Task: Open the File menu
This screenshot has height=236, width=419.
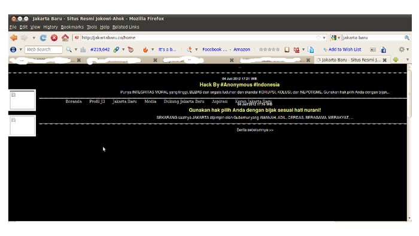Action: [x=13, y=27]
